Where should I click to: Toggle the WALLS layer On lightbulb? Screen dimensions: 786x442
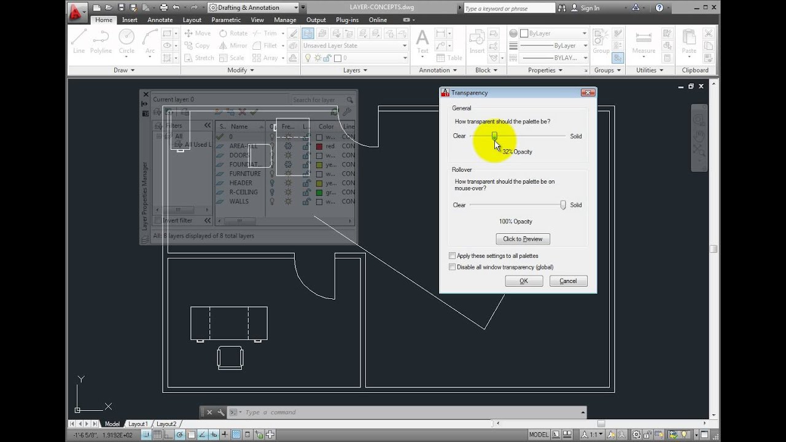tap(273, 201)
